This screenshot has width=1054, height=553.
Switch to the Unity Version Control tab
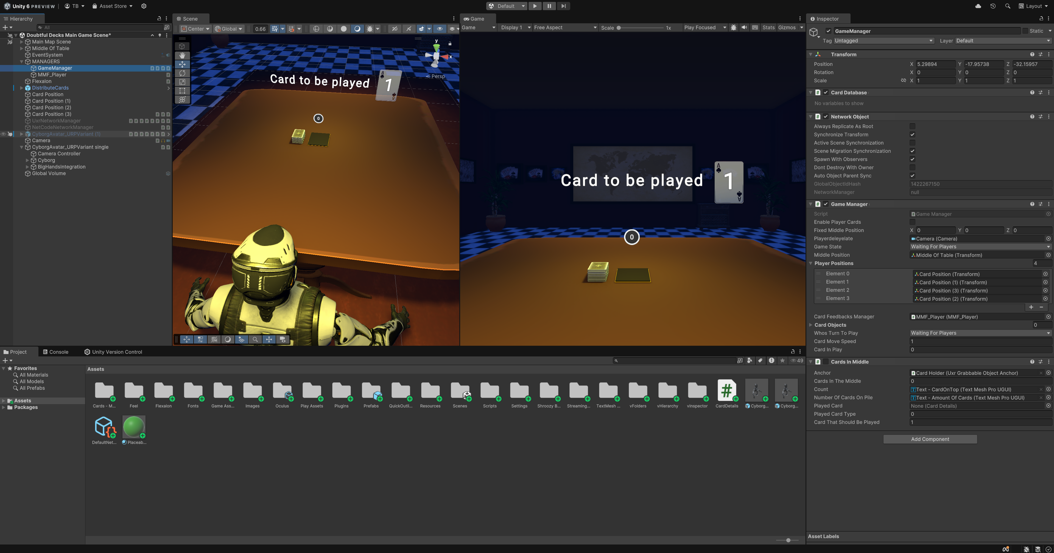pyautogui.click(x=113, y=352)
